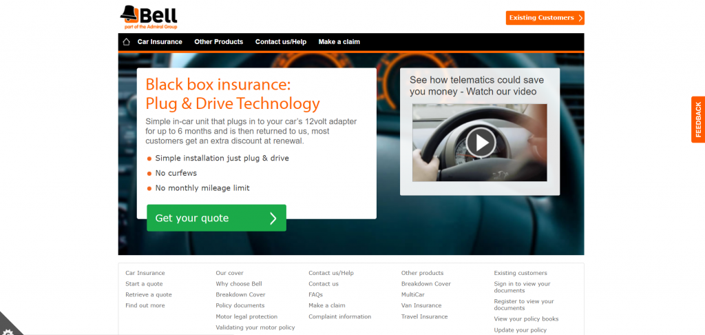Click the Car Insurance footer link
This screenshot has width=705, height=335.
pyautogui.click(x=145, y=273)
